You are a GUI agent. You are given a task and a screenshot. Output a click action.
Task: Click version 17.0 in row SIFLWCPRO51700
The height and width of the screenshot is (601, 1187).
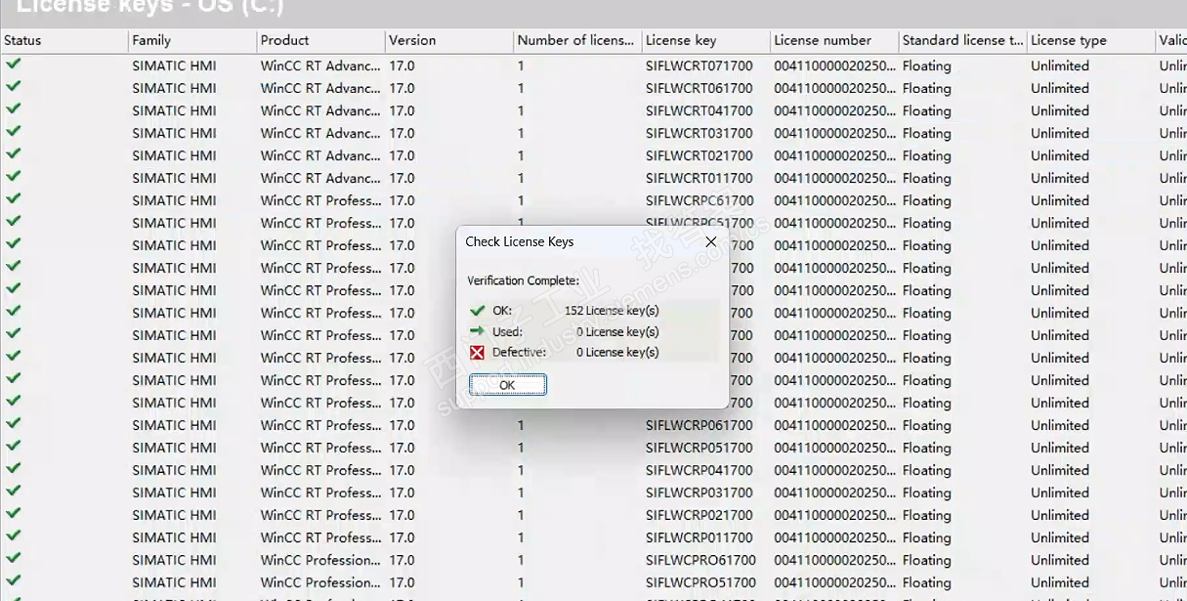pos(402,583)
